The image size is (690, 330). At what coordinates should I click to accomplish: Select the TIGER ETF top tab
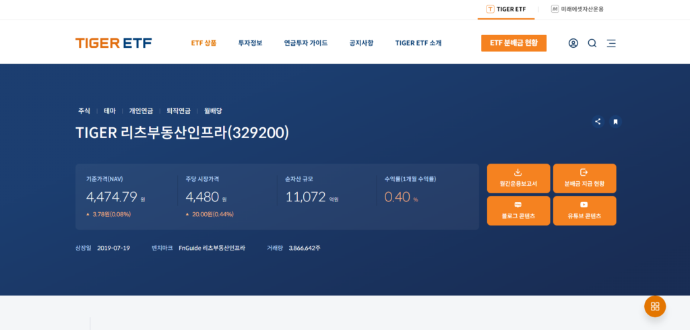point(506,9)
